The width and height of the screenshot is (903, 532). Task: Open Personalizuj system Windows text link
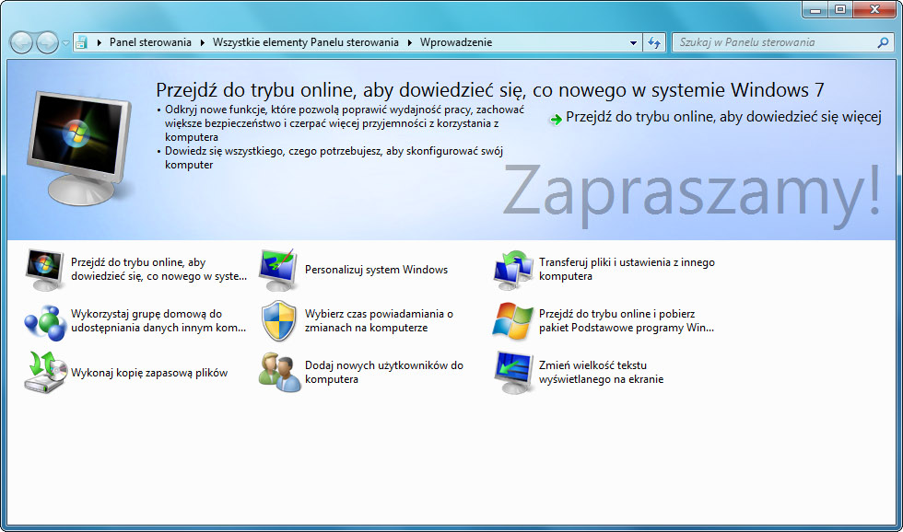(x=376, y=269)
